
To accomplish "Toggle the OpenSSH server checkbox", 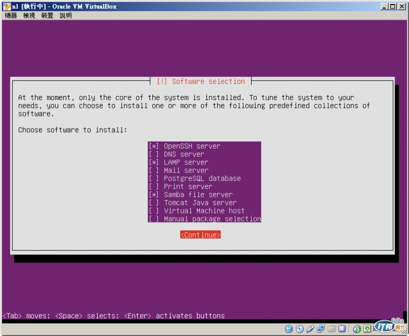I will [x=154, y=146].
